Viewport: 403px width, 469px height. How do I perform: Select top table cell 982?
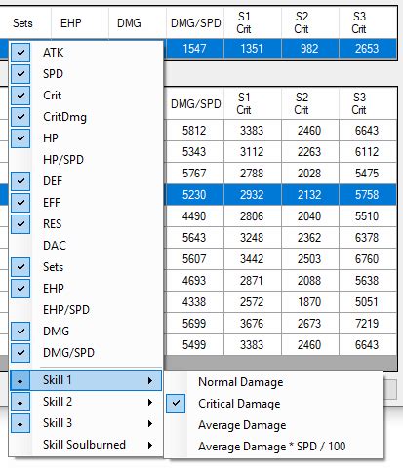point(310,49)
